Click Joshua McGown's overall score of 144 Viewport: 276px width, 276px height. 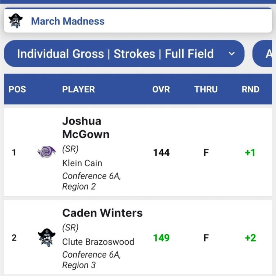(x=161, y=152)
